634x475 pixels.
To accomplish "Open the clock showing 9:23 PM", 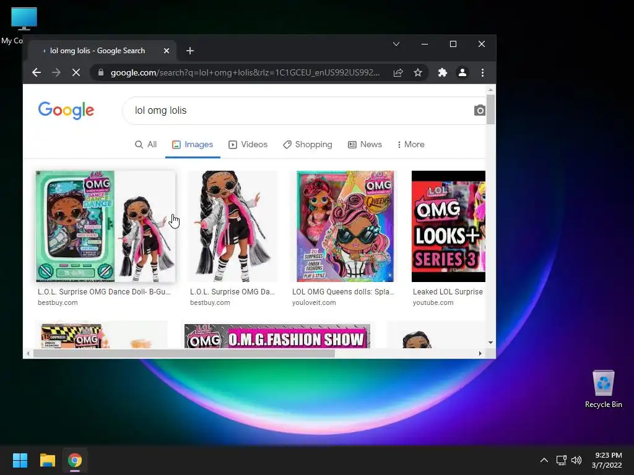I will tap(607, 460).
